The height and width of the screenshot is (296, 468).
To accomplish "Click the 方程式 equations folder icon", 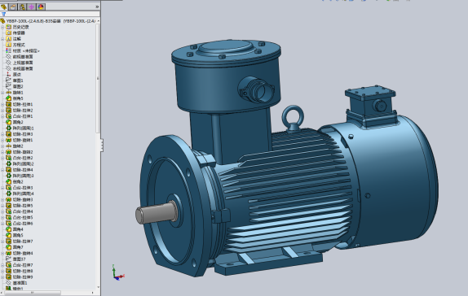I will [9, 45].
